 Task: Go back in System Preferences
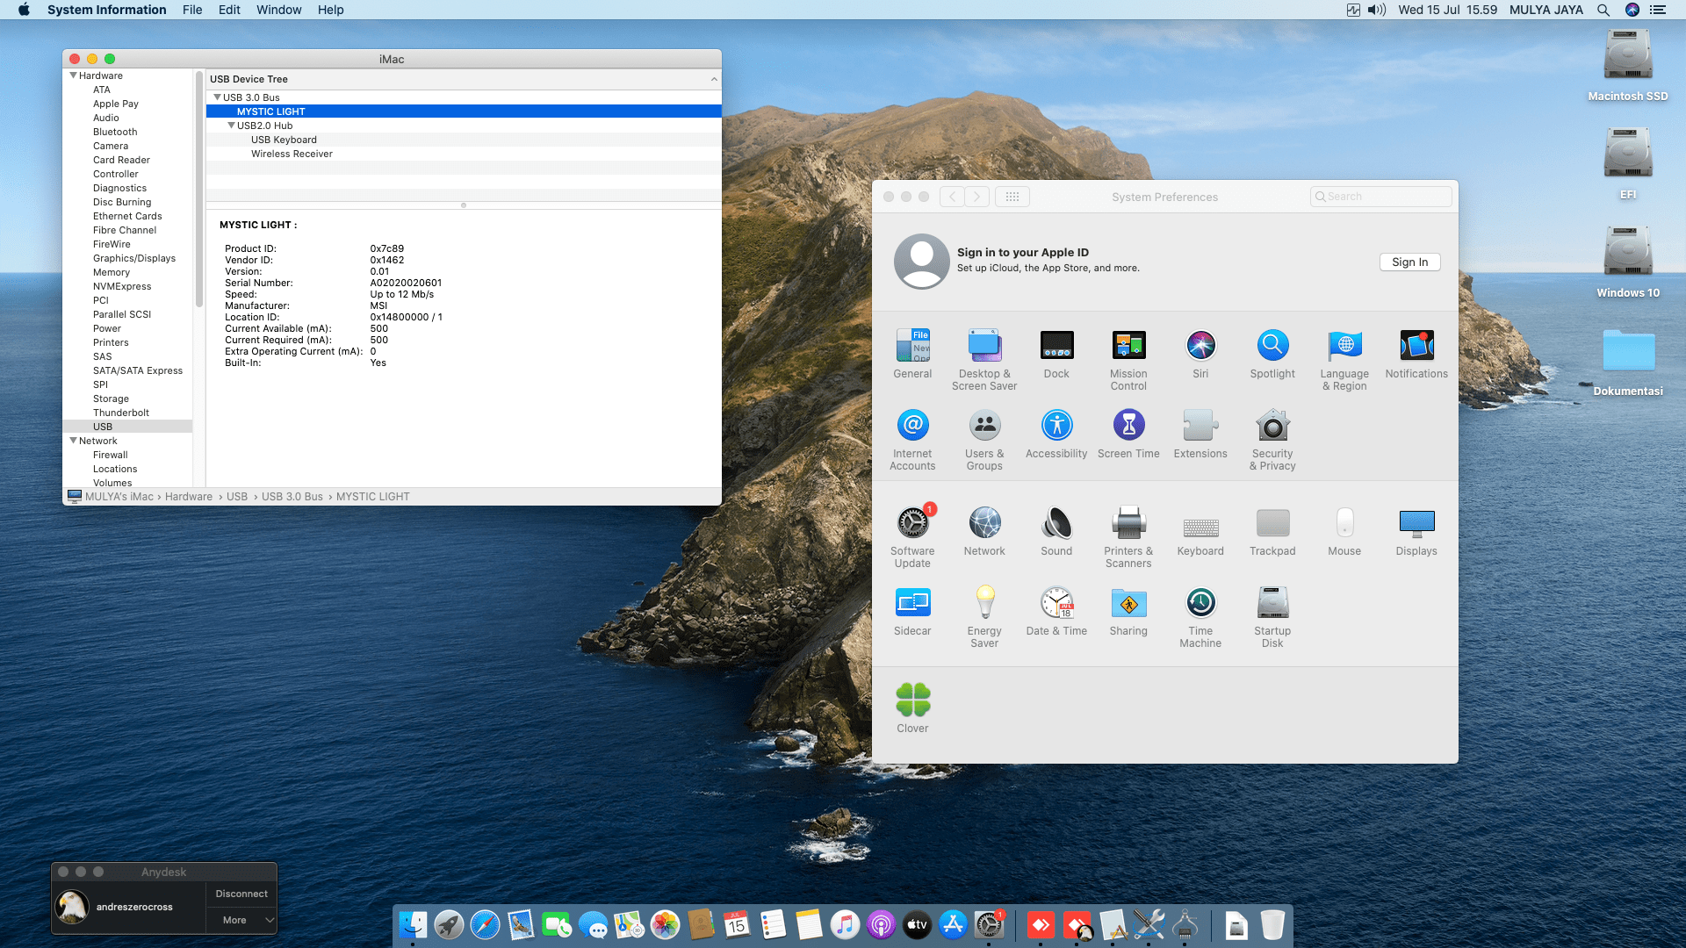[x=952, y=197]
